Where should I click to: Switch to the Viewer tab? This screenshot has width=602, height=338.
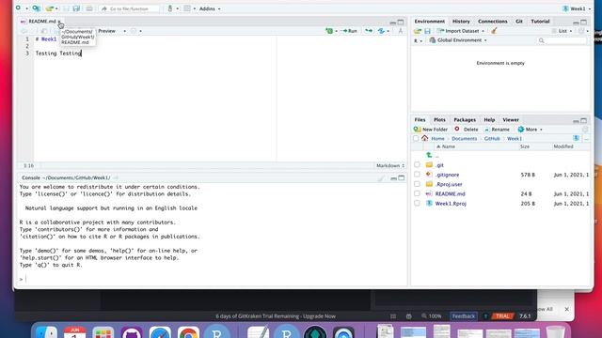point(511,120)
